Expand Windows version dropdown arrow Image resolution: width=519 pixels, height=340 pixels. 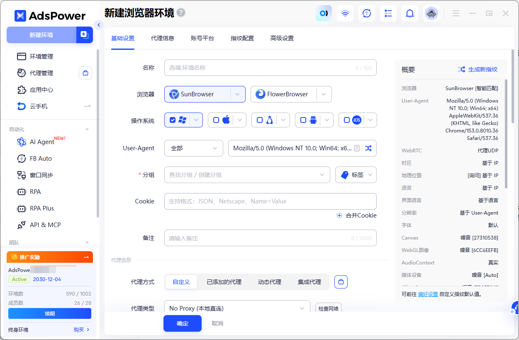coord(197,120)
